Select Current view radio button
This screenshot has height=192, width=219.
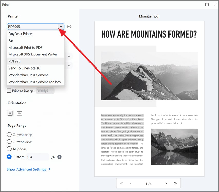point(9,142)
